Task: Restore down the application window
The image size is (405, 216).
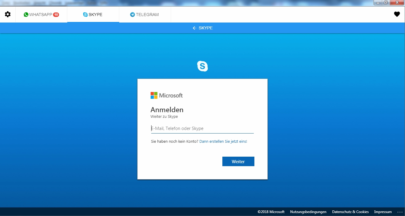Action: 385,3
